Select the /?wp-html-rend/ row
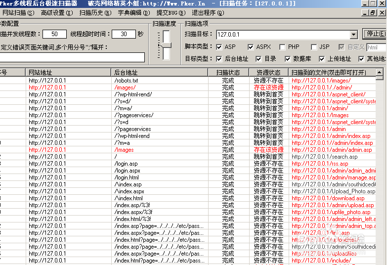The width and height of the screenshot is (387, 265). (x=144, y=94)
